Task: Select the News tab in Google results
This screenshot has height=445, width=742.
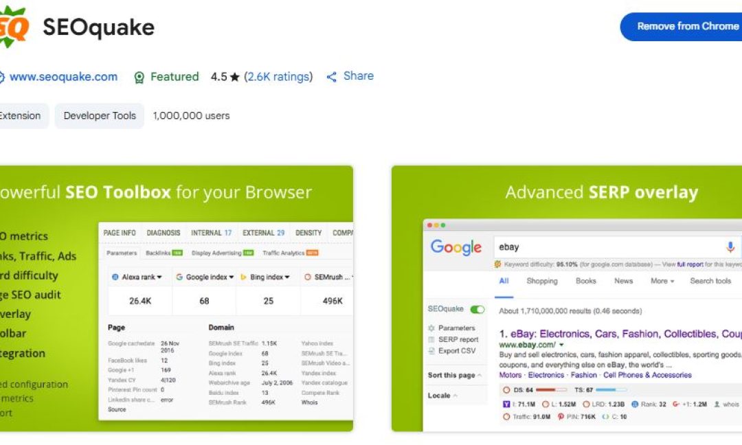Action: tap(623, 281)
